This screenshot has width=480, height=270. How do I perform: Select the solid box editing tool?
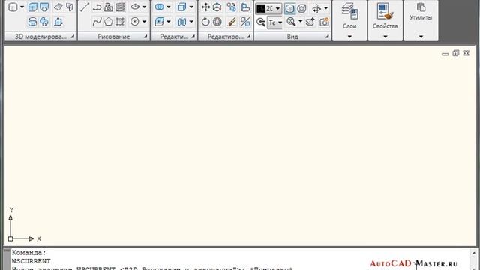click(181, 7)
